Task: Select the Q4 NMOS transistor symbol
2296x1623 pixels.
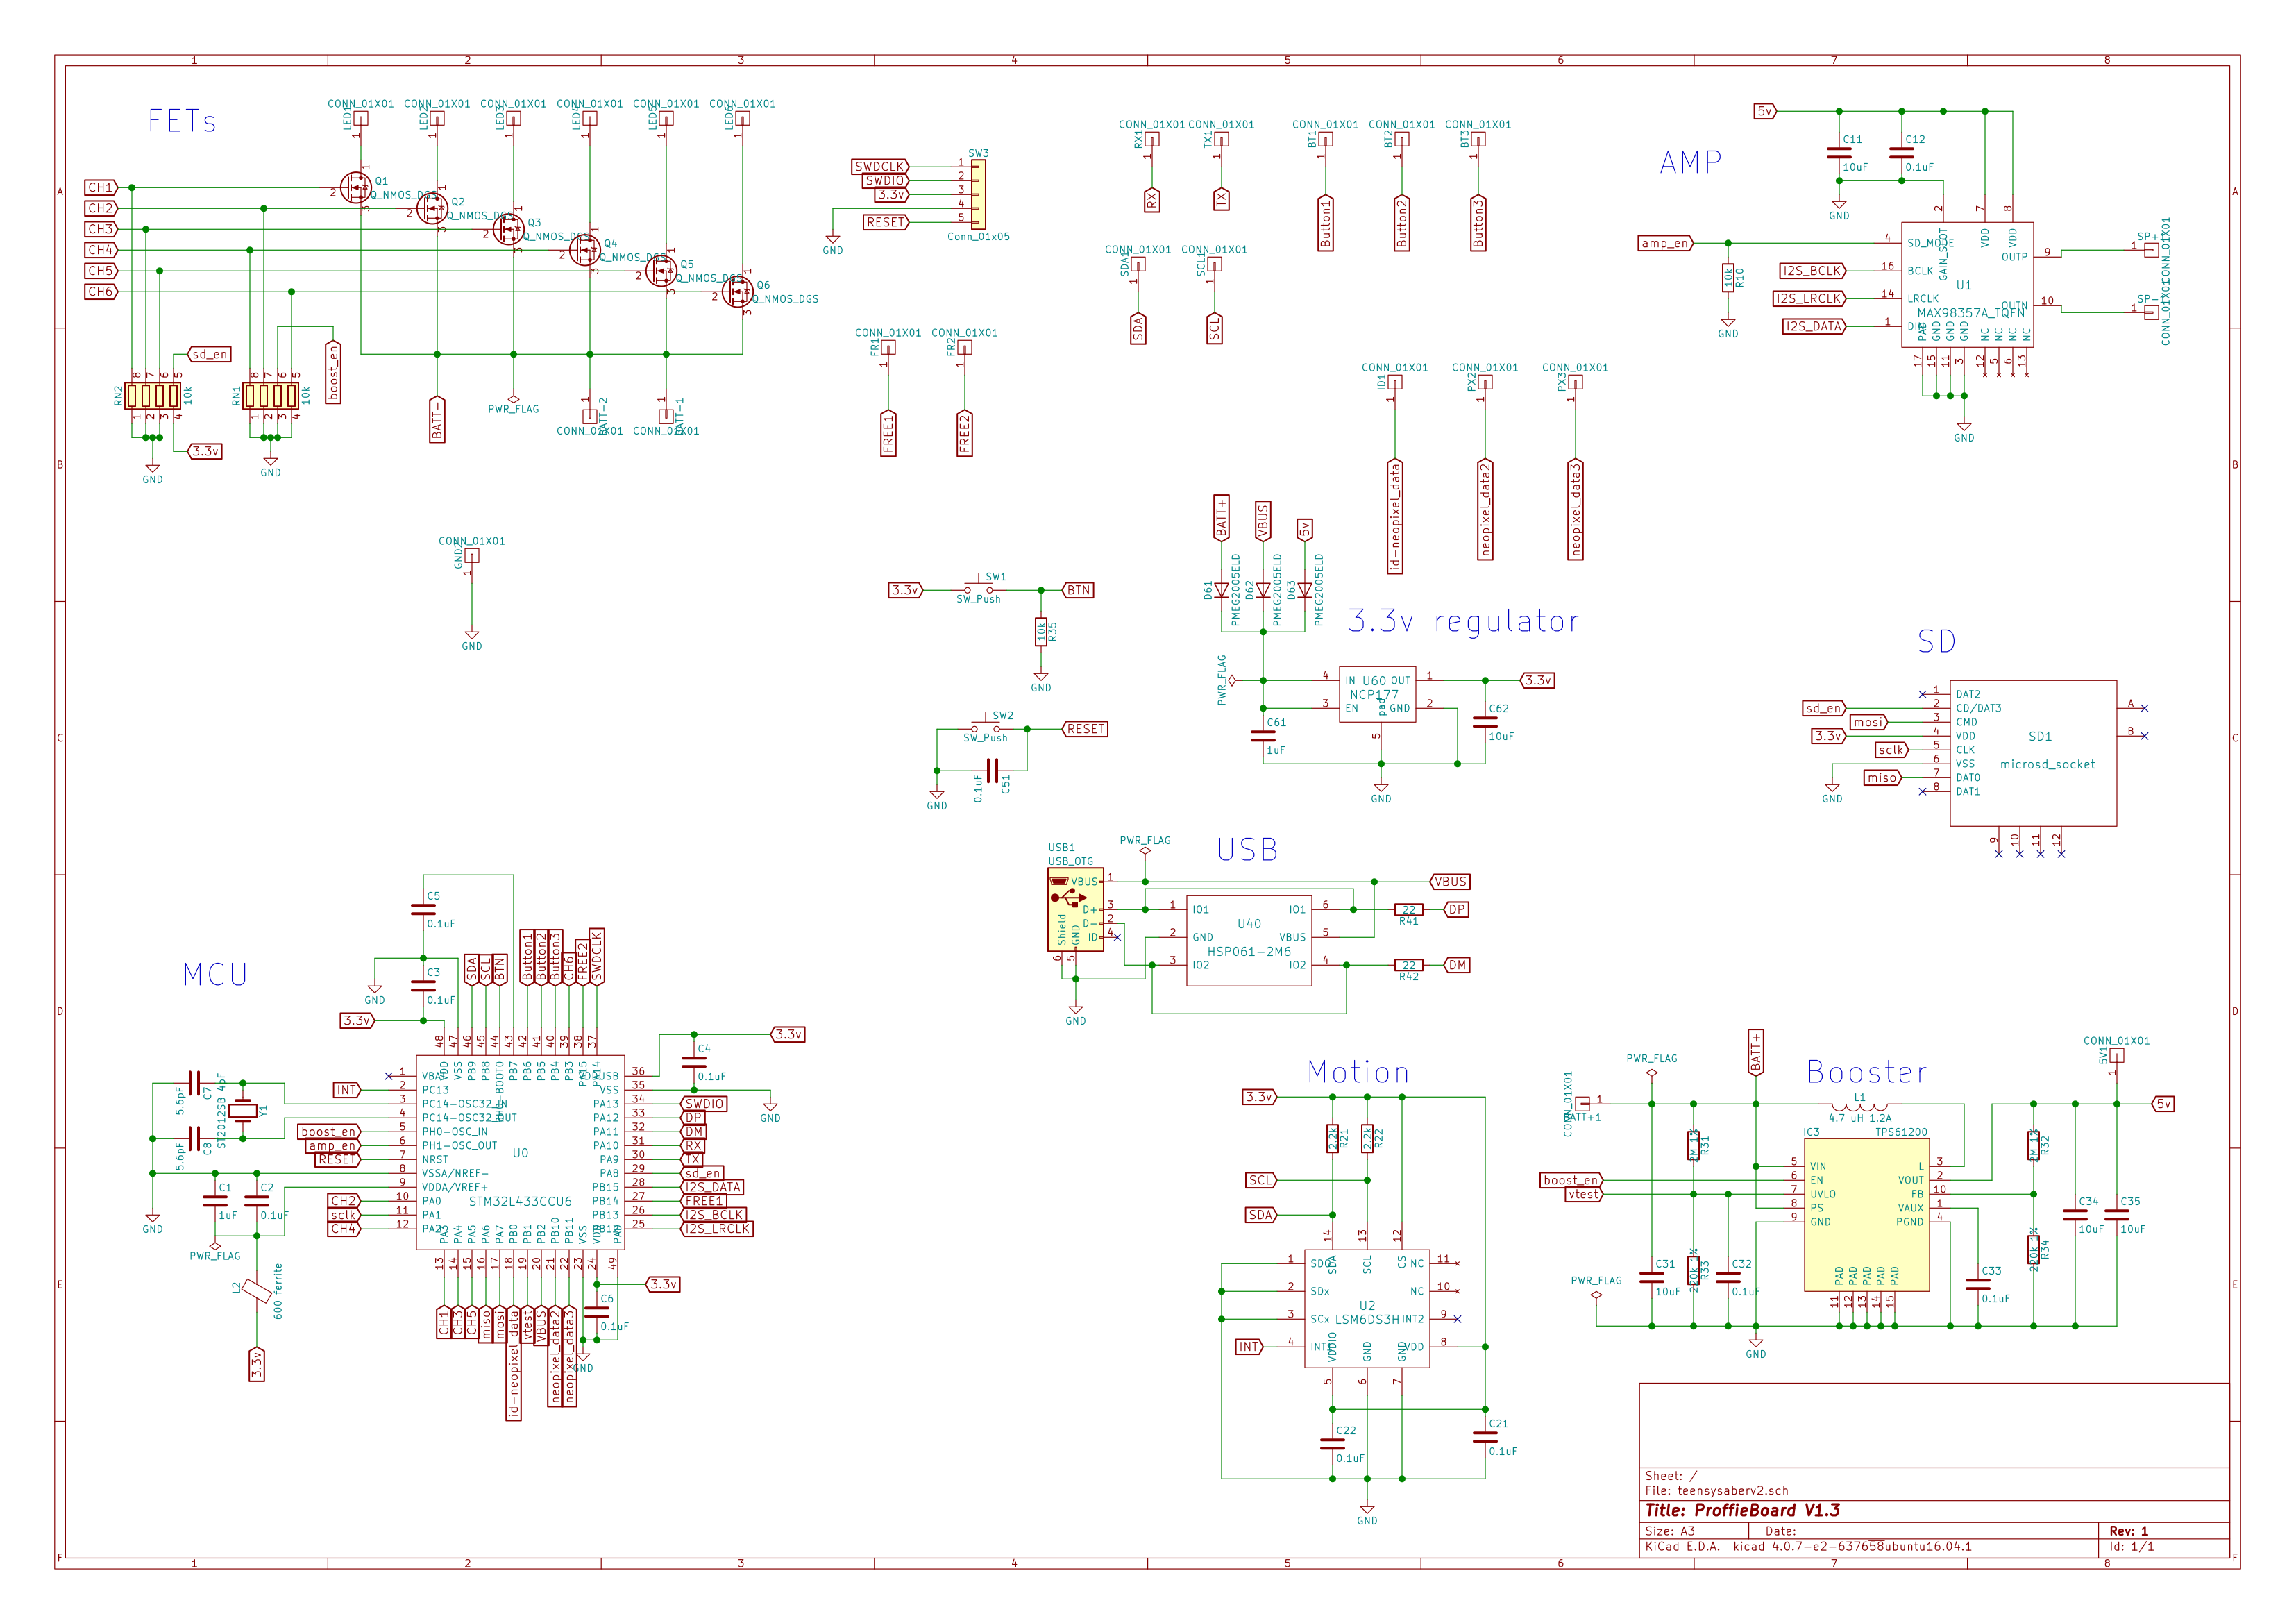Action: (x=585, y=250)
